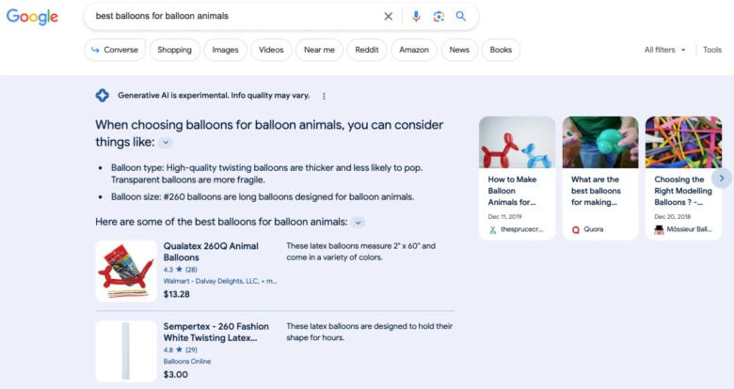The image size is (734, 389).
Task: Click the star rating of Qualatex balloons
Action: (181, 270)
